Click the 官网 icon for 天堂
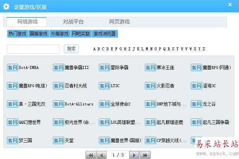Viewport: 239px width, 159px height. (58, 140)
